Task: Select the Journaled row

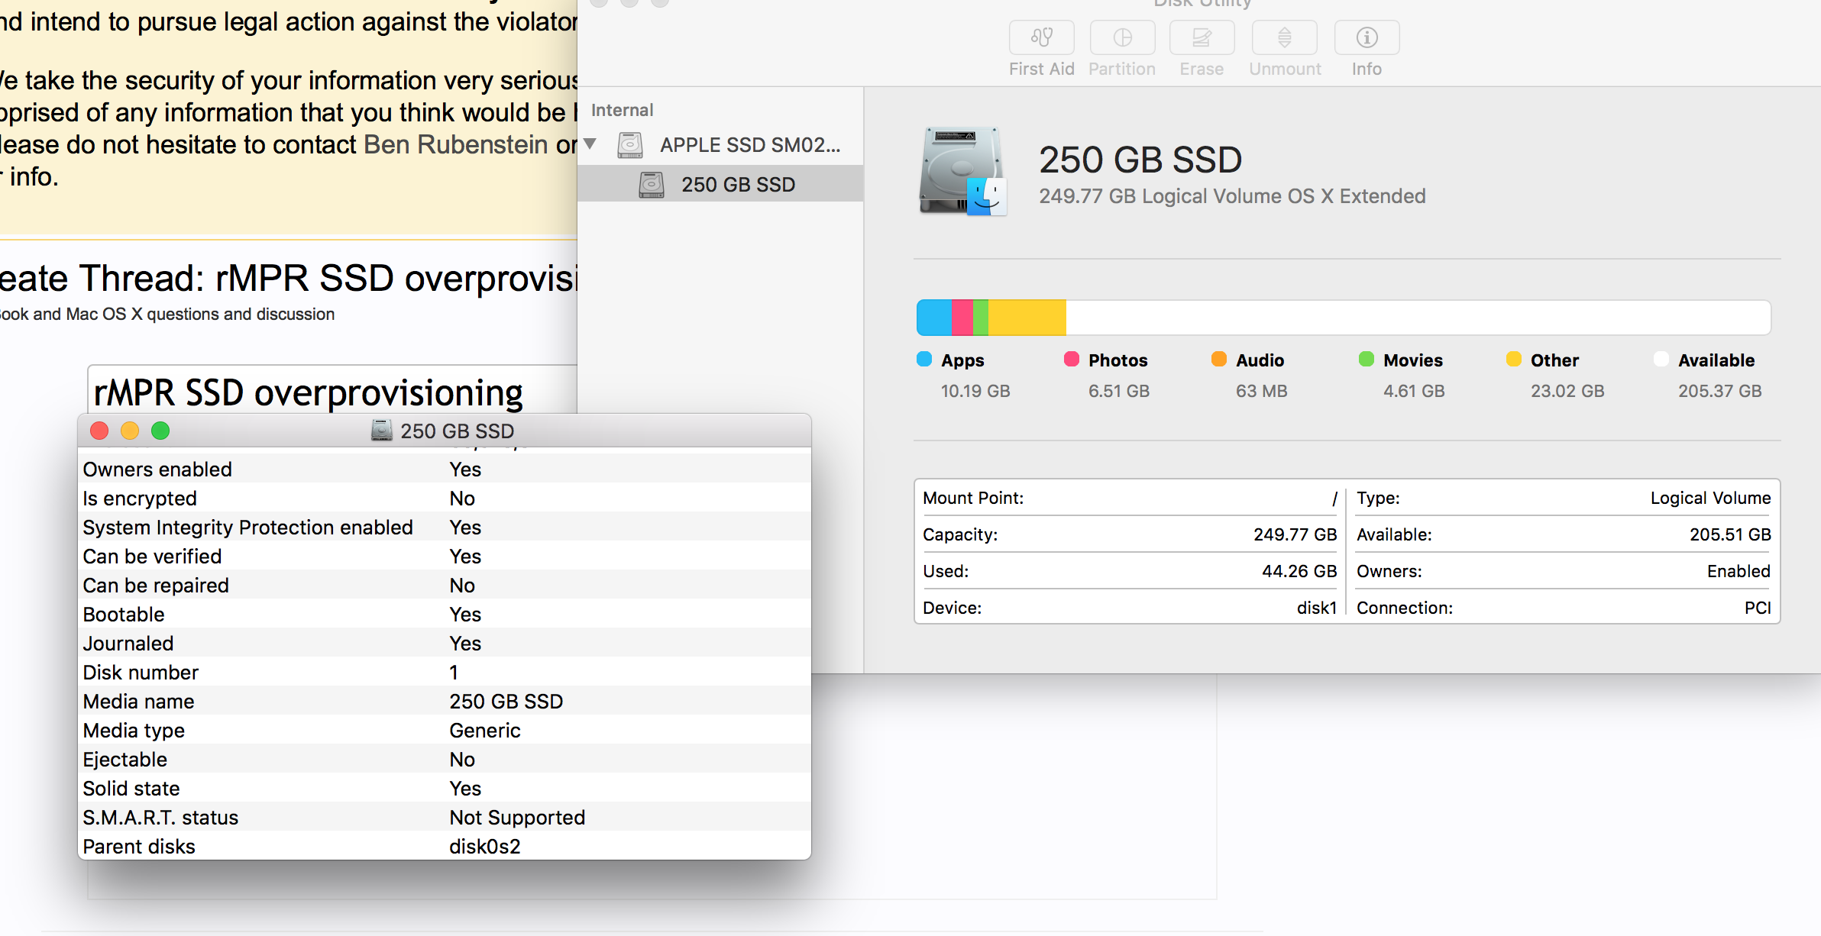Action: [445, 643]
